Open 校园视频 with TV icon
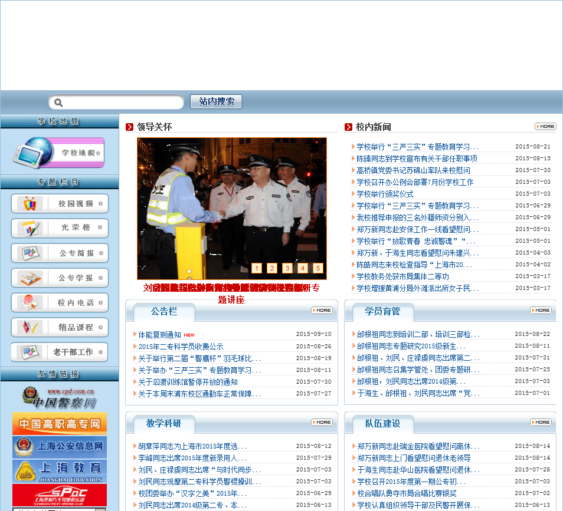 point(60,204)
